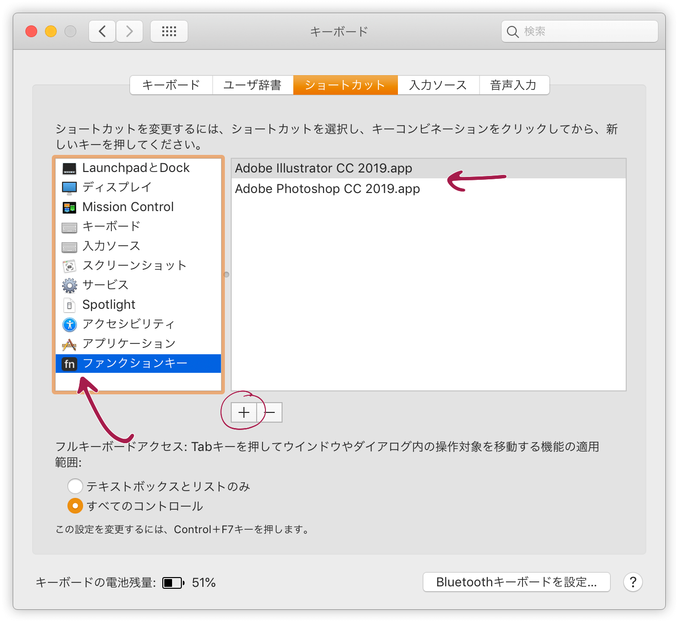This screenshot has width=679, height=623.
Task: Select Adobe Illustrator CC 2019.app row
Action: [429, 169]
